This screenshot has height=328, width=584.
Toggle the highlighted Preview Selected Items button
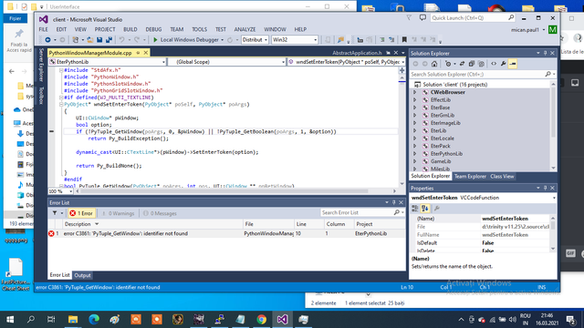click(x=513, y=64)
